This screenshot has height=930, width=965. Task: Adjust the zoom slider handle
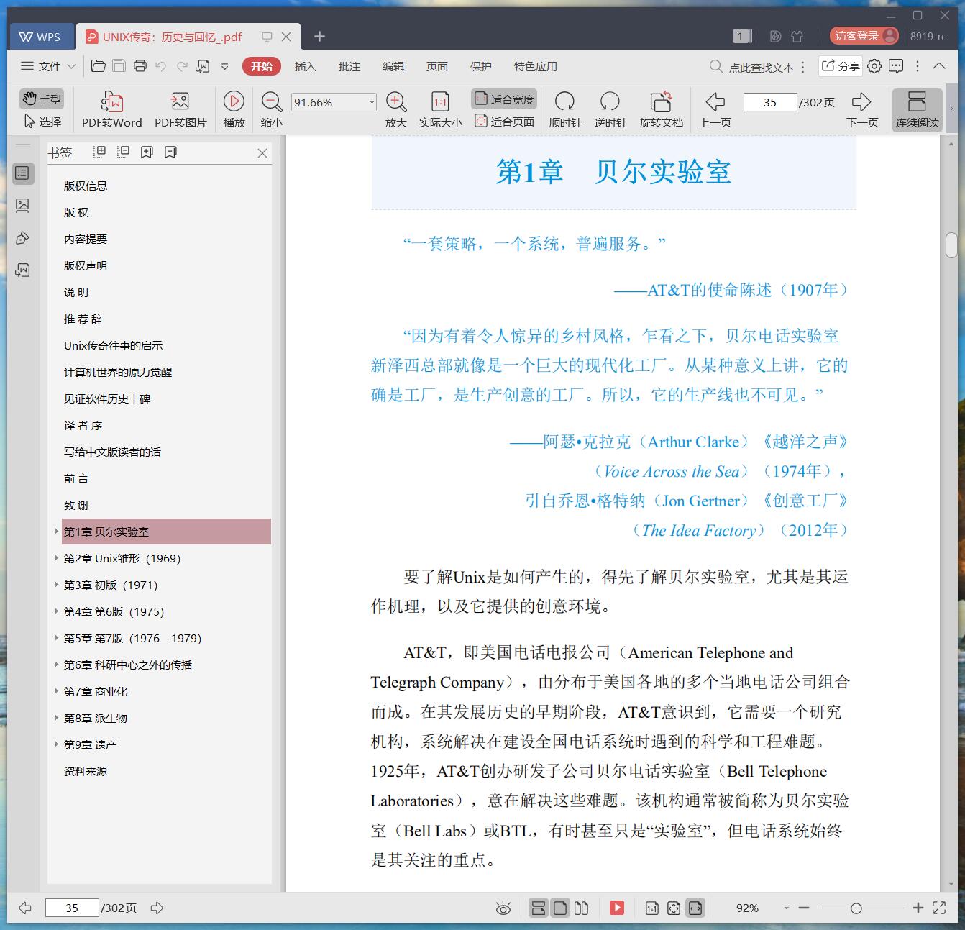pyautogui.click(x=856, y=908)
